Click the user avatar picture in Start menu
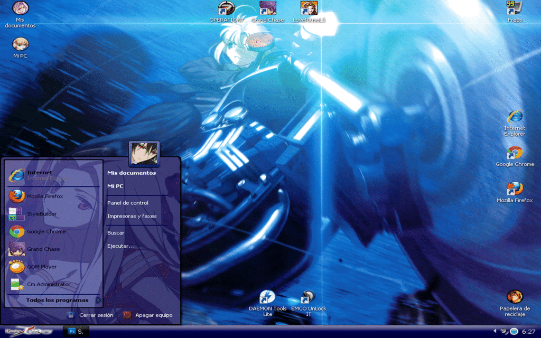Screen dimensions: 541x338 pyautogui.click(x=144, y=154)
